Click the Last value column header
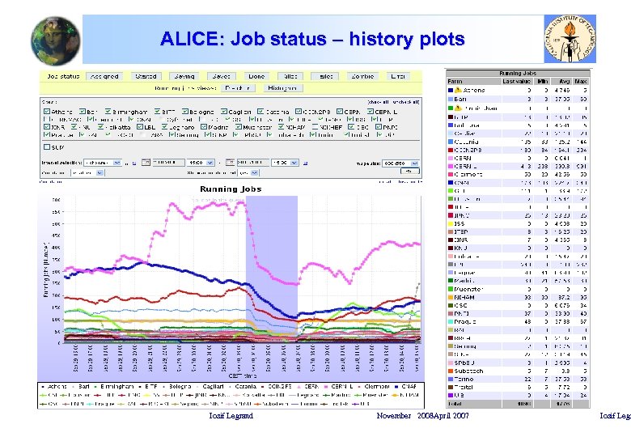Viewport: 631px width, 437px height. pos(517,81)
